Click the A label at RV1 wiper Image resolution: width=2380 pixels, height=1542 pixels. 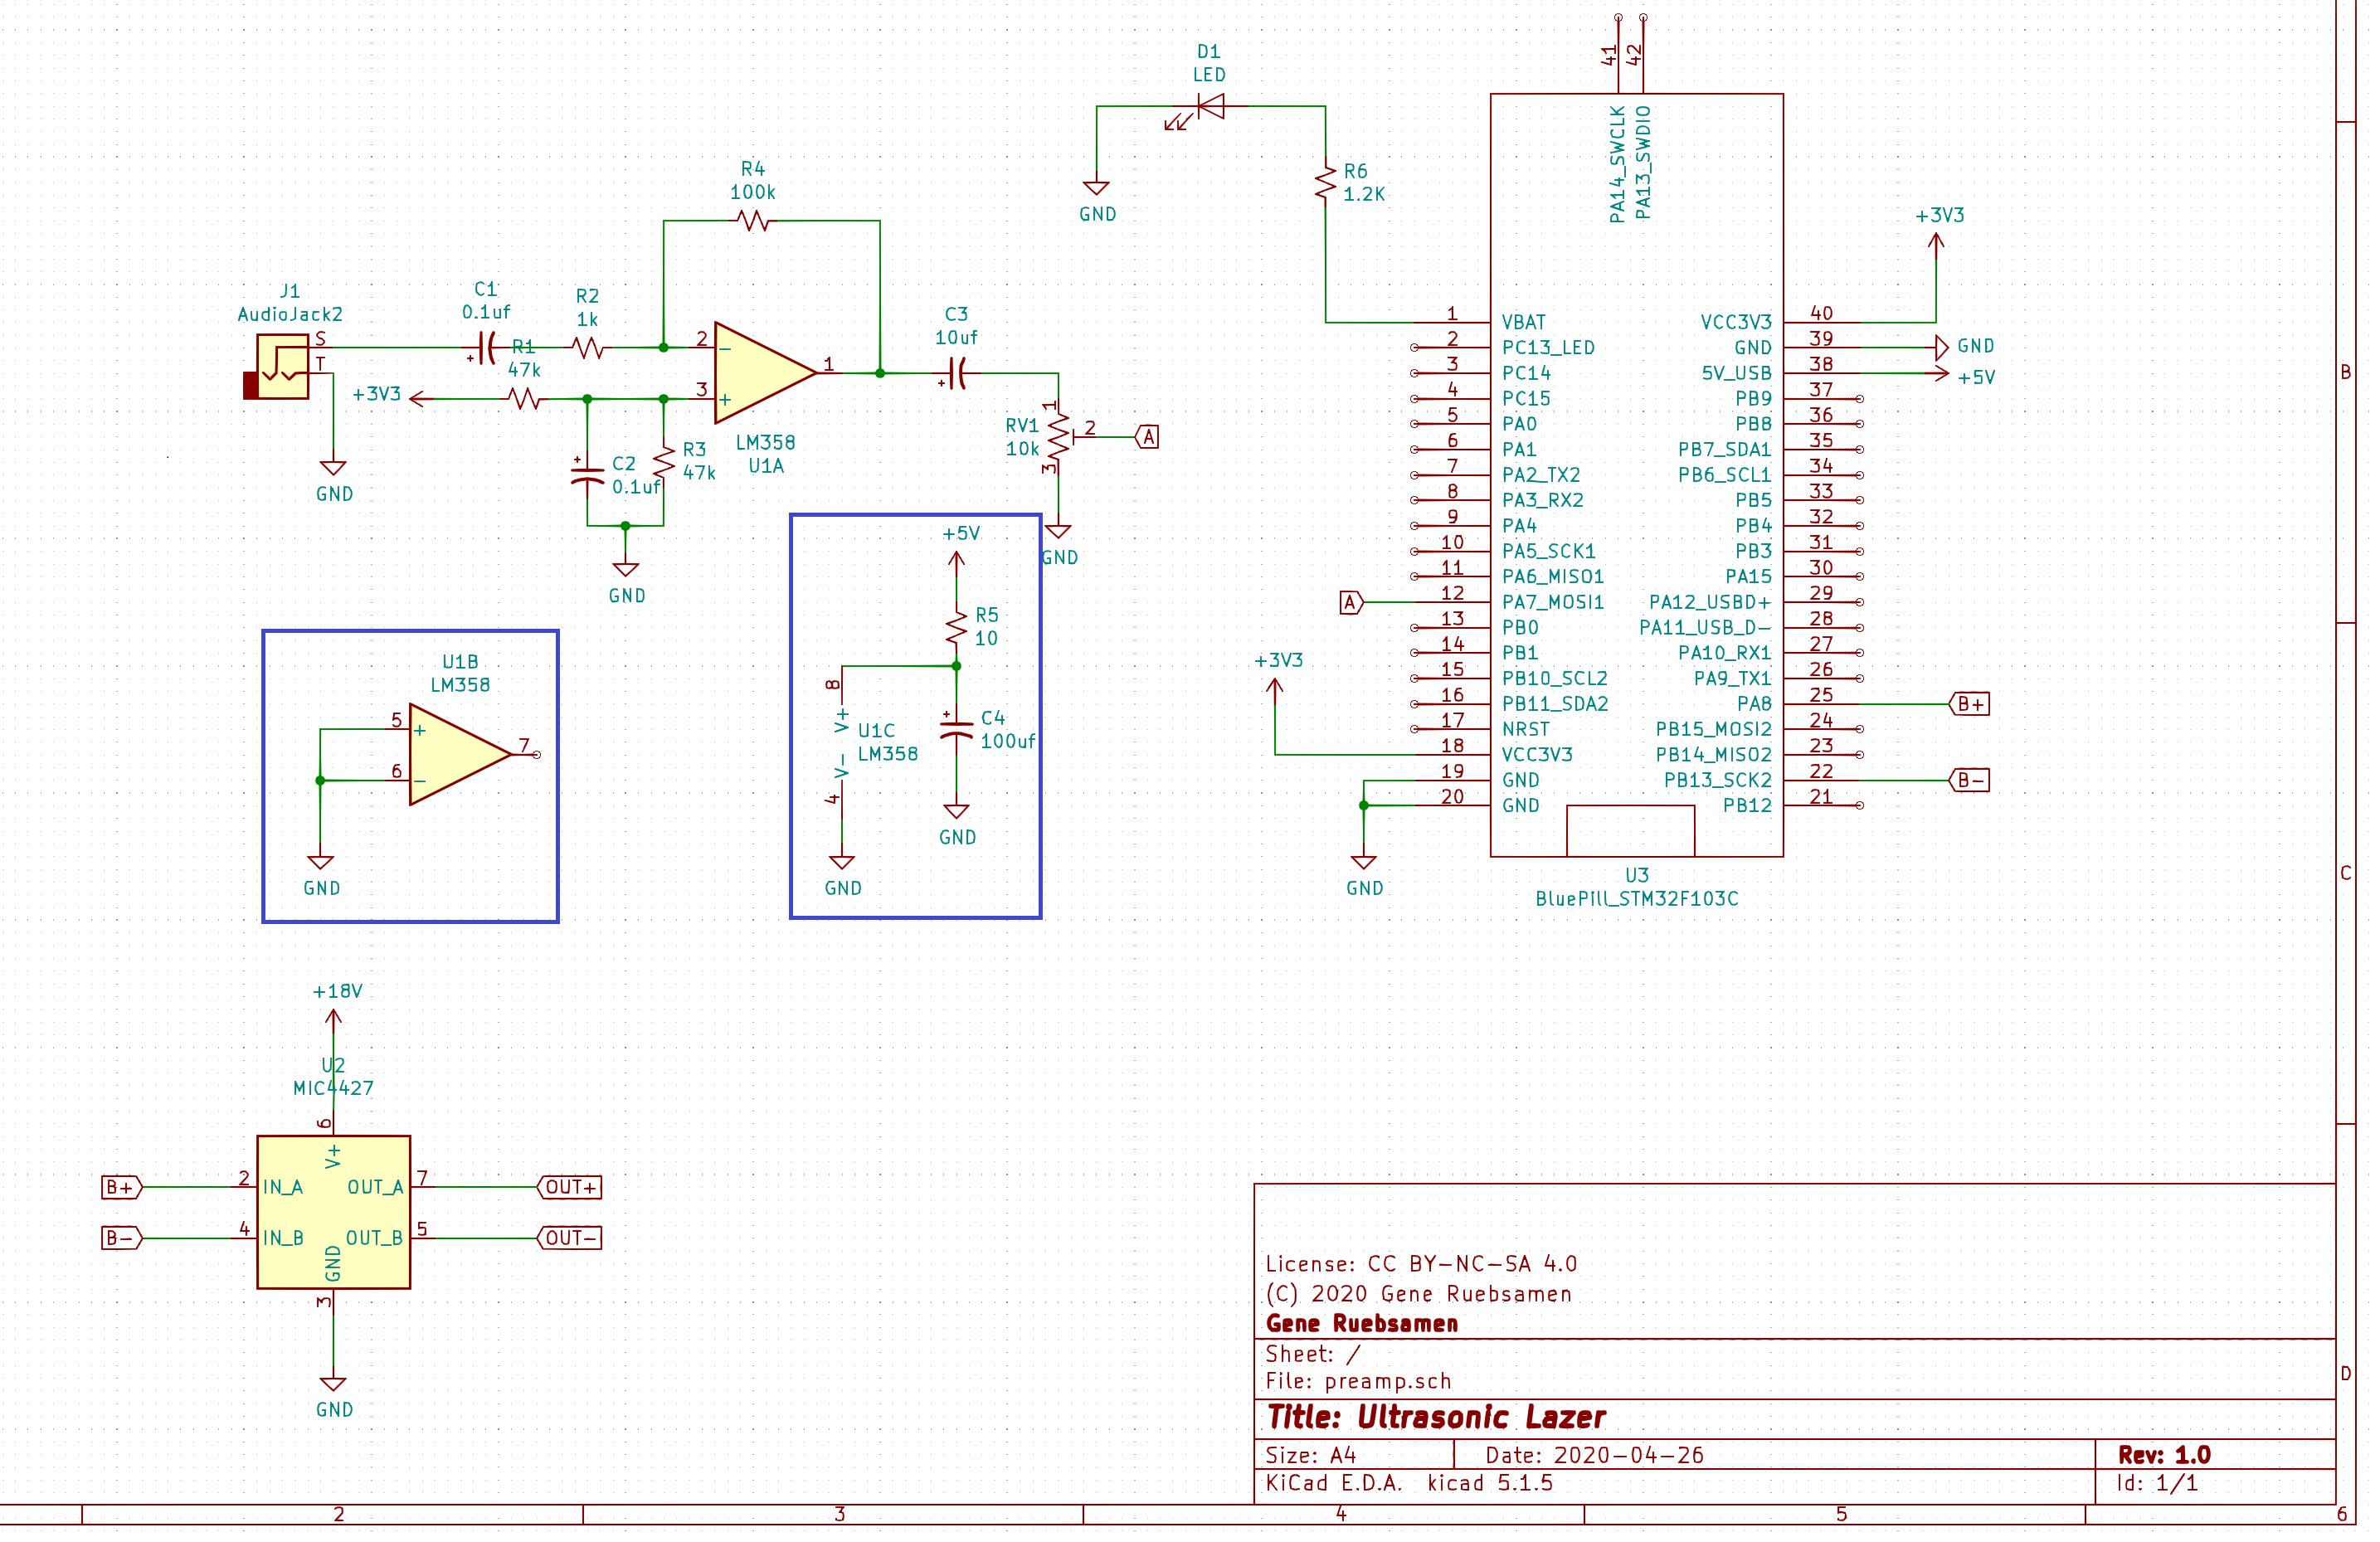[1149, 438]
